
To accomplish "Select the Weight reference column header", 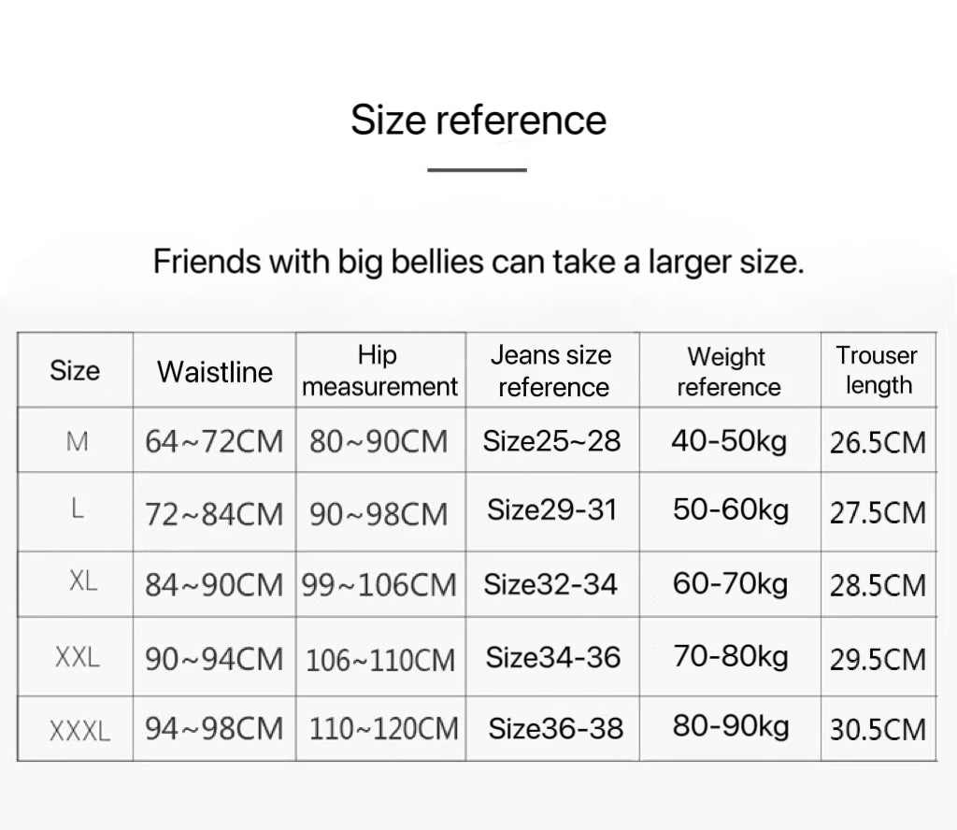I will click(728, 371).
